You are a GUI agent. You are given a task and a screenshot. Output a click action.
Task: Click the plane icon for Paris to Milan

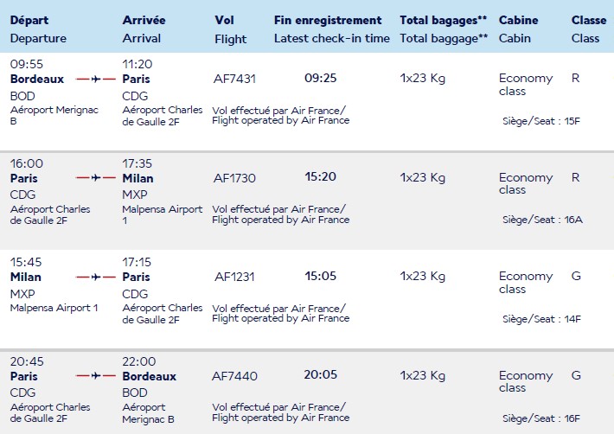coord(96,178)
